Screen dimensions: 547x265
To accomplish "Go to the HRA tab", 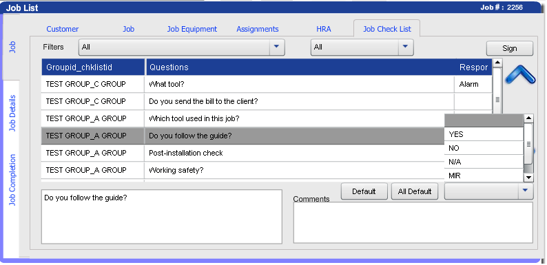I will [323, 29].
